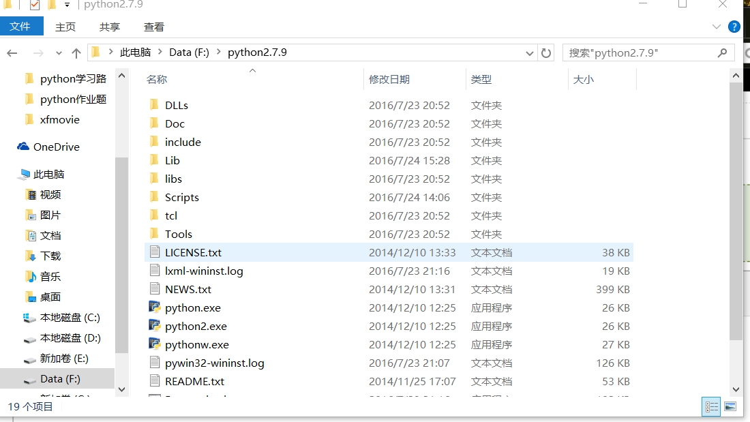Open the 文件 menu tab
The image size is (750, 422).
pyautogui.click(x=20, y=27)
